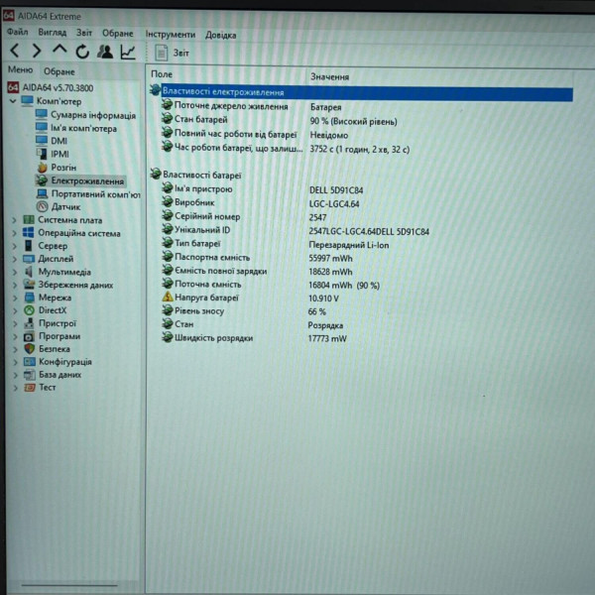Click the Пристрої devices icon
This screenshot has height=595, width=595.
coord(29,323)
